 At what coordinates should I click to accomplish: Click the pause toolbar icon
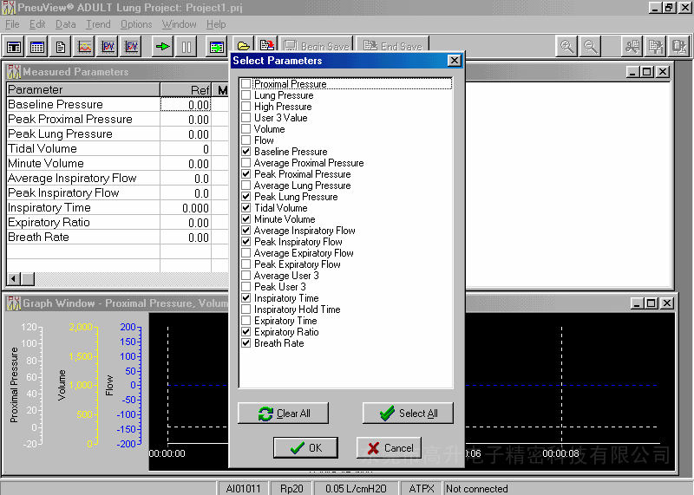tap(186, 46)
